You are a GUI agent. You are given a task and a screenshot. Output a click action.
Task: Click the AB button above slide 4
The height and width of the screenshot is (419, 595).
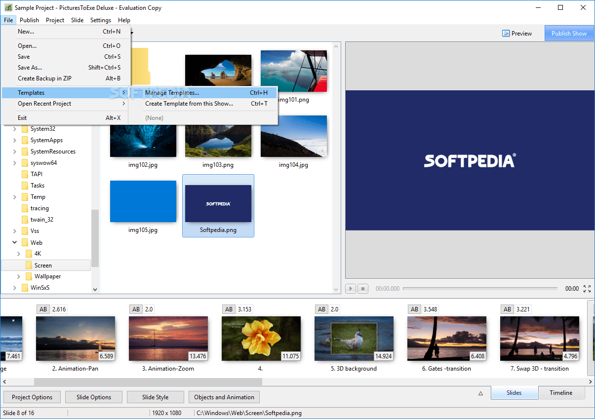pyautogui.click(x=229, y=309)
